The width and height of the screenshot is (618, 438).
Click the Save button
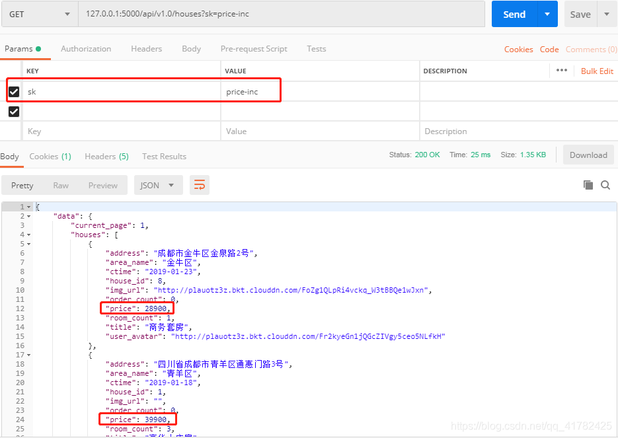click(x=580, y=14)
